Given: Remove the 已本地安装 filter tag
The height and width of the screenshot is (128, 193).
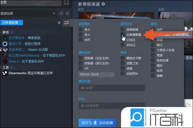Looking at the screenshot, I should [21, 22].
